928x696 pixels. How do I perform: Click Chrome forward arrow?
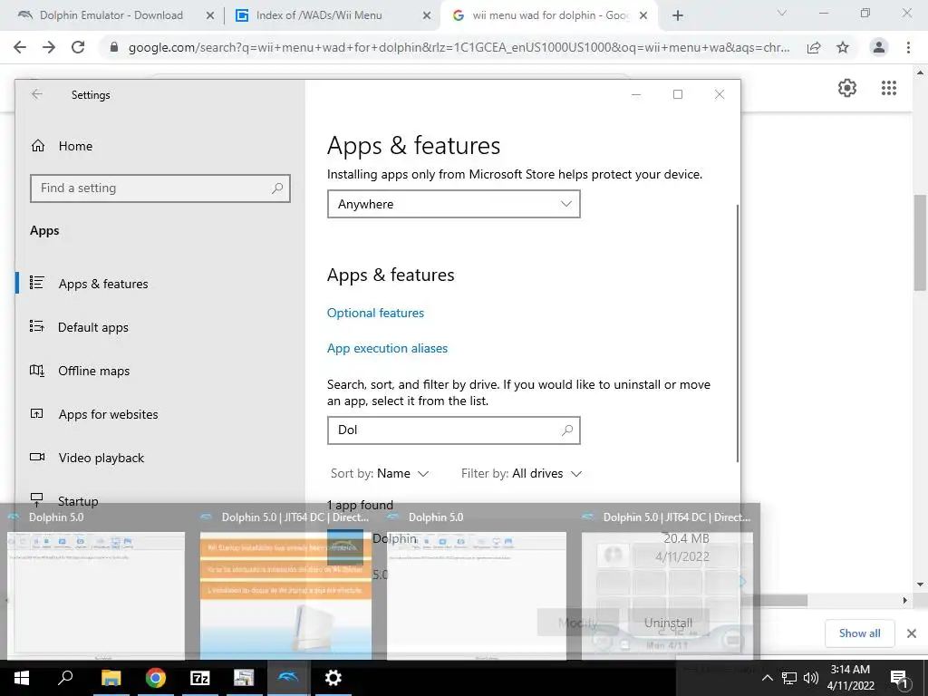coord(49,47)
